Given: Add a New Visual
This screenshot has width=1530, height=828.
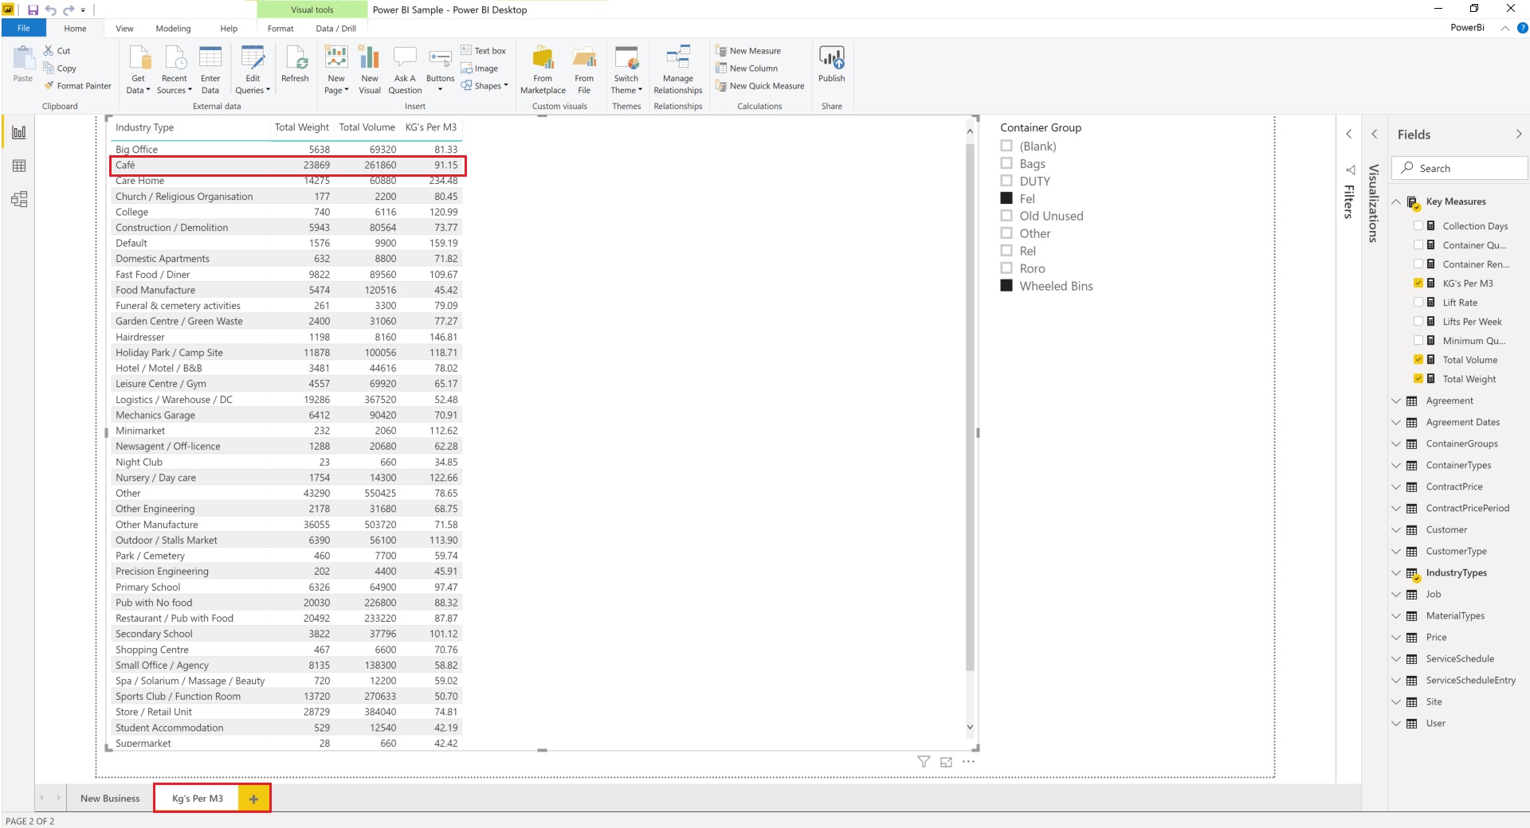Looking at the screenshot, I should [370, 70].
